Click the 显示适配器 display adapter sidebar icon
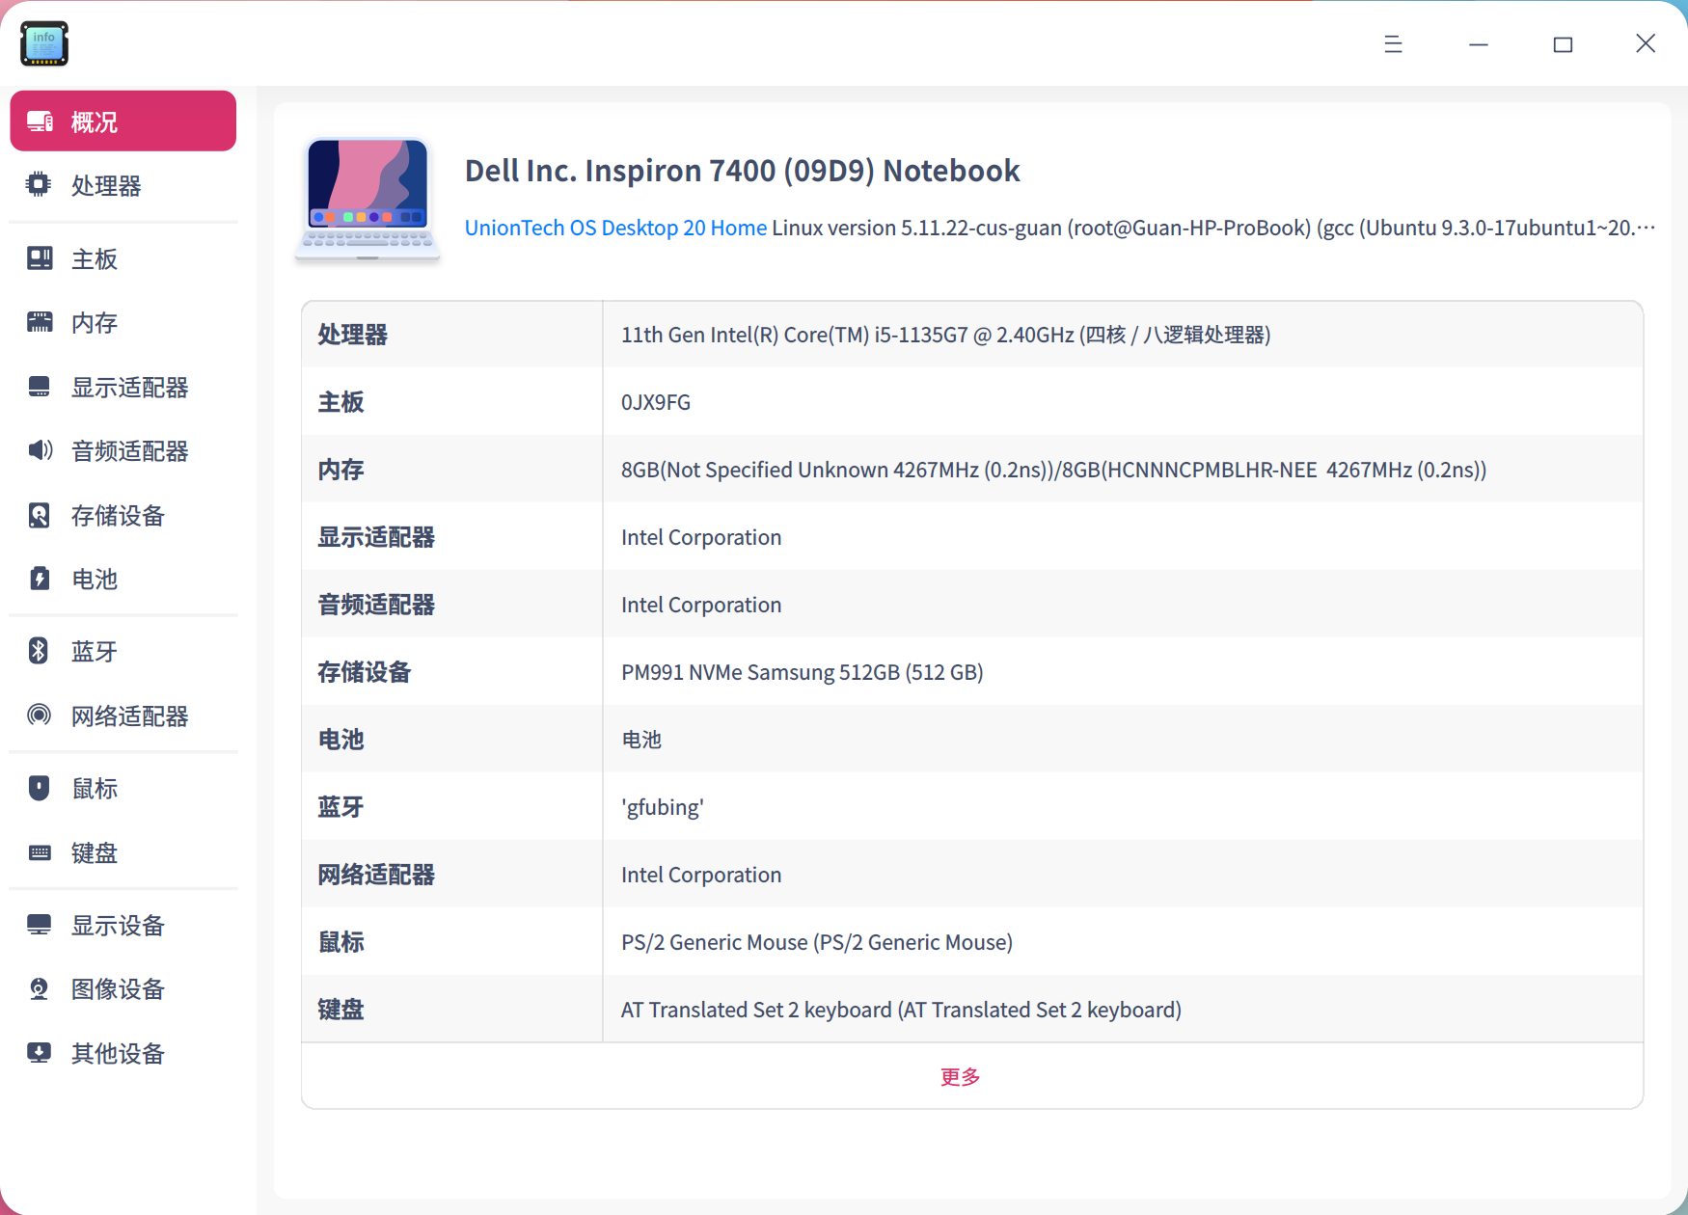Image resolution: width=1688 pixels, height=1215 pixels. (x=40, y=387)
